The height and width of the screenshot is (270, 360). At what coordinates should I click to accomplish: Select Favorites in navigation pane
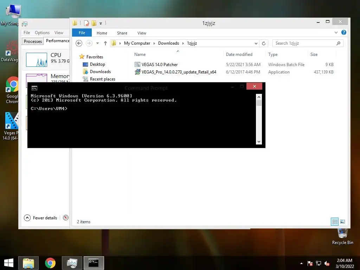click(95, 57)
